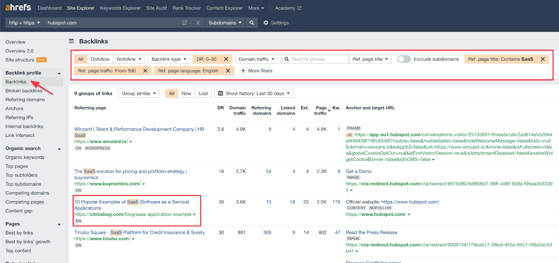Open Content Explorer

coord(224,8)
